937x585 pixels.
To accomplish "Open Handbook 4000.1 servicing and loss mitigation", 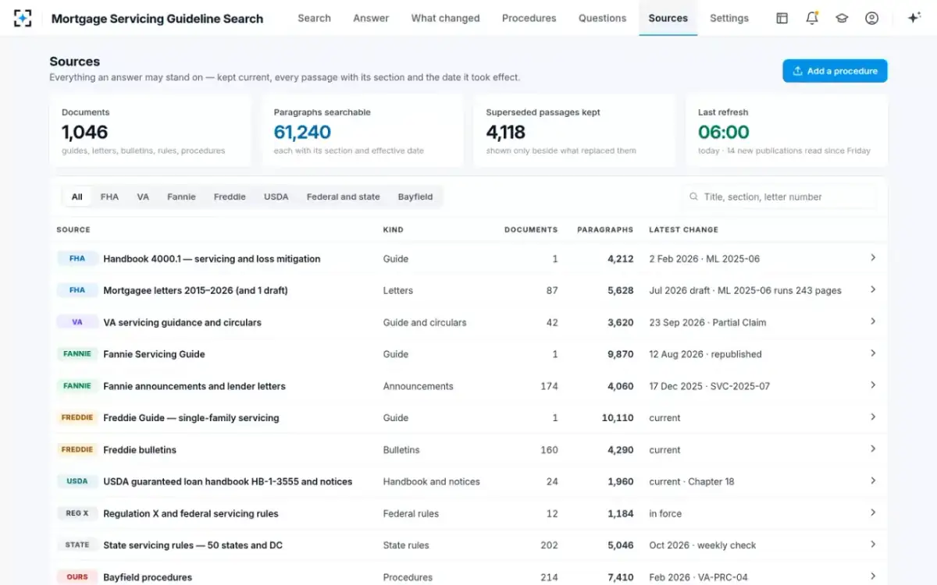I will 212,258.
